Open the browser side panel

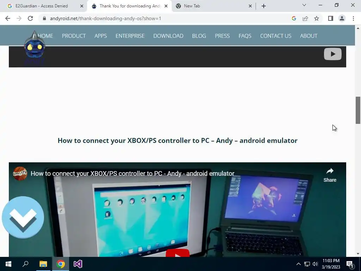(x=331, y=18)
